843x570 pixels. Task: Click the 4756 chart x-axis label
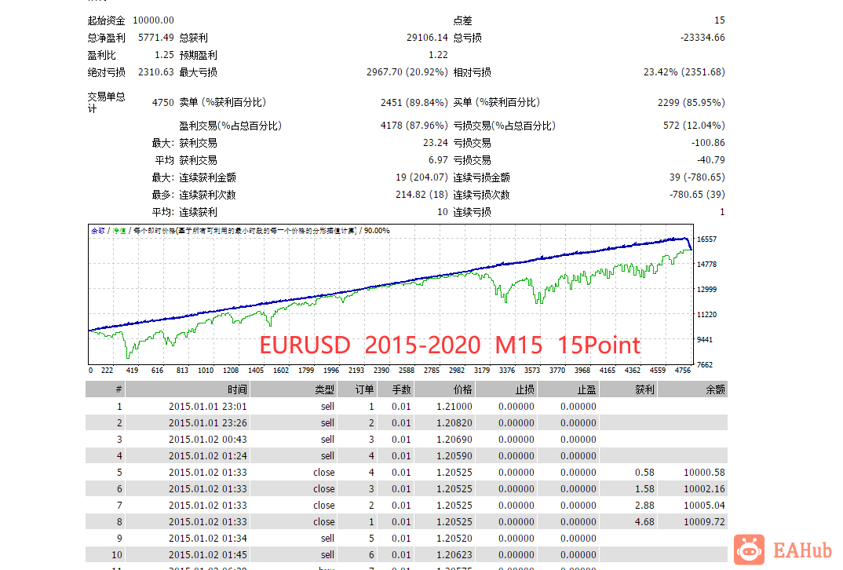(683, 371)
